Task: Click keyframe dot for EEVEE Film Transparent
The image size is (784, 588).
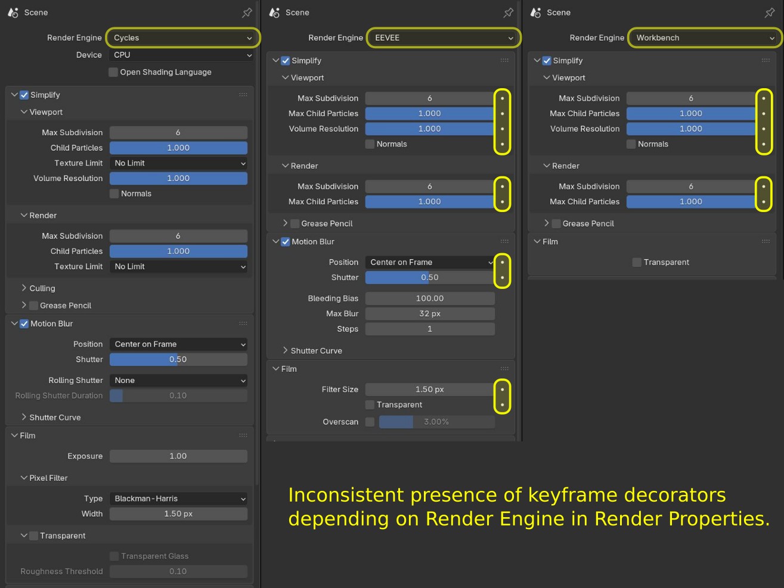Action: pos(503,405)
